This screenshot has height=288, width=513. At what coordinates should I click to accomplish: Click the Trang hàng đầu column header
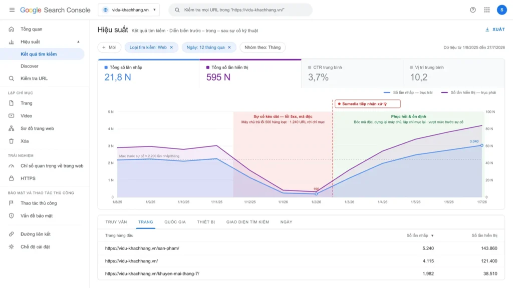click(119, 235)
